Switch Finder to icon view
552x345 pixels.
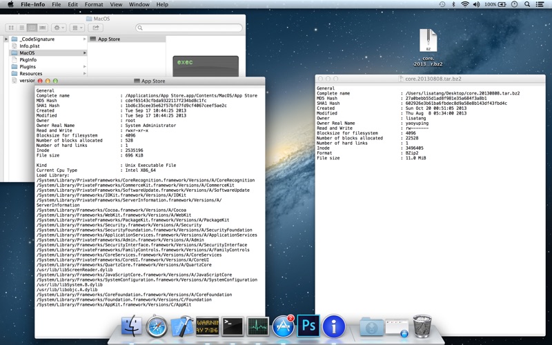click(x=11, y=28)
